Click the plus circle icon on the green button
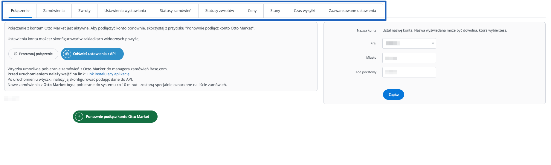551x165 pixels. 79,116
